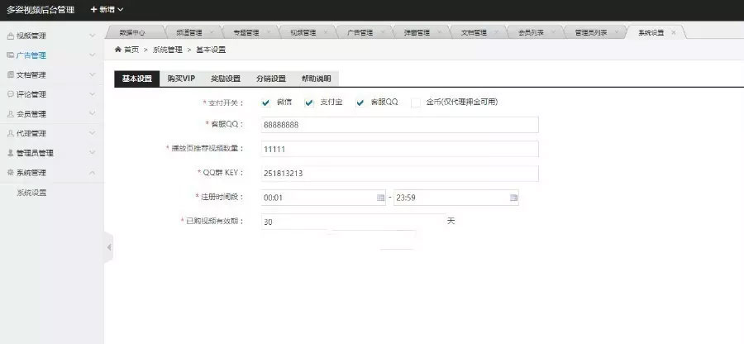Toggle the 支付宝 payment checkbox
The width and height of the screenshot is (744, 344).
pos(309,103)
